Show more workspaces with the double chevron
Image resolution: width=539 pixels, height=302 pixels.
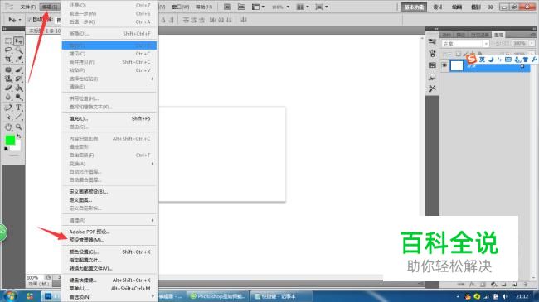point(491,7)
